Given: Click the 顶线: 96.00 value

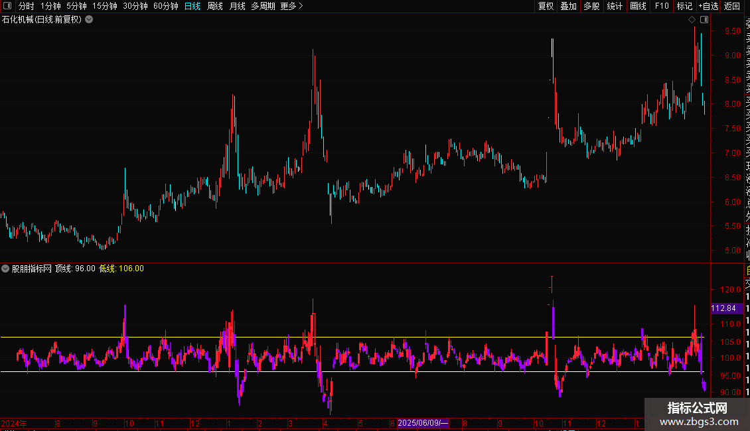Looking at the screenshot, I should tap(75, 269).
